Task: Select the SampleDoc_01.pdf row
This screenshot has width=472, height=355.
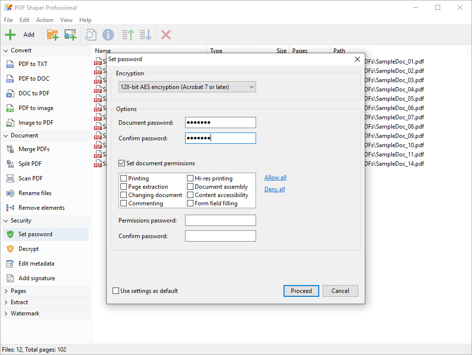Action: point(394,62)
